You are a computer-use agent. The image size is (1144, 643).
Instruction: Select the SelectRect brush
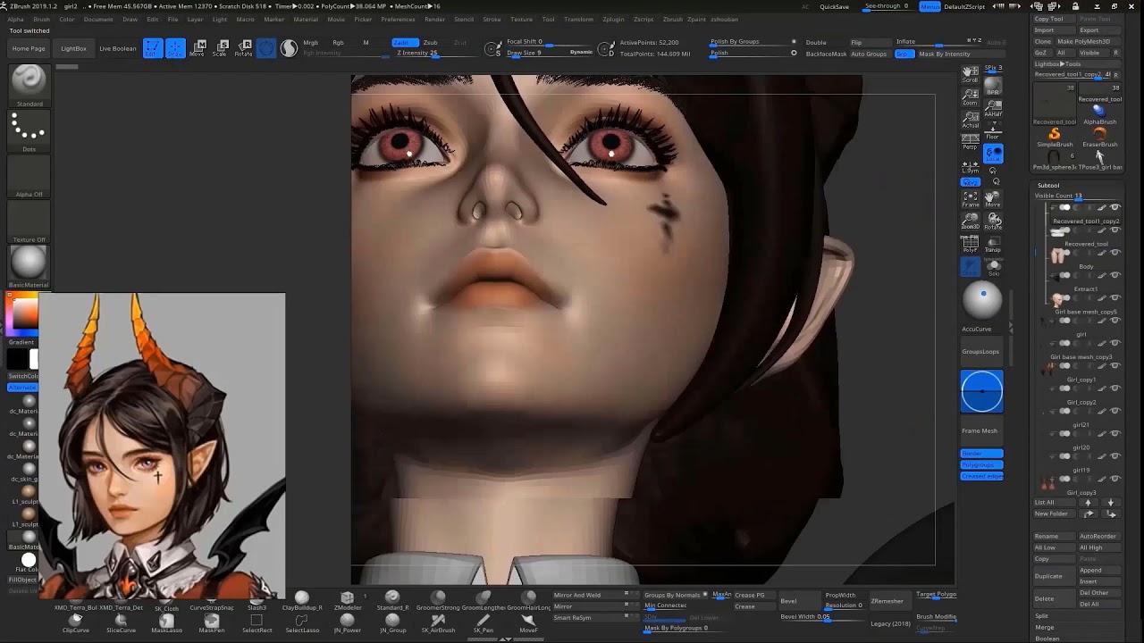point(257,622)
